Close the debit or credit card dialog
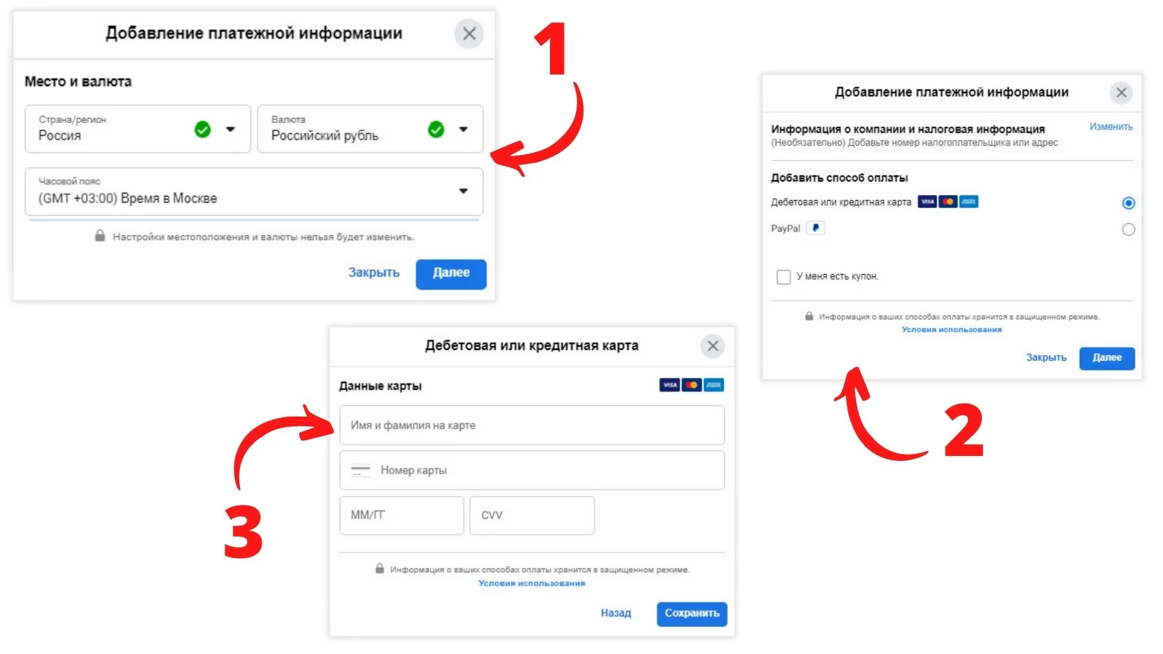 (x=713, y=346)
